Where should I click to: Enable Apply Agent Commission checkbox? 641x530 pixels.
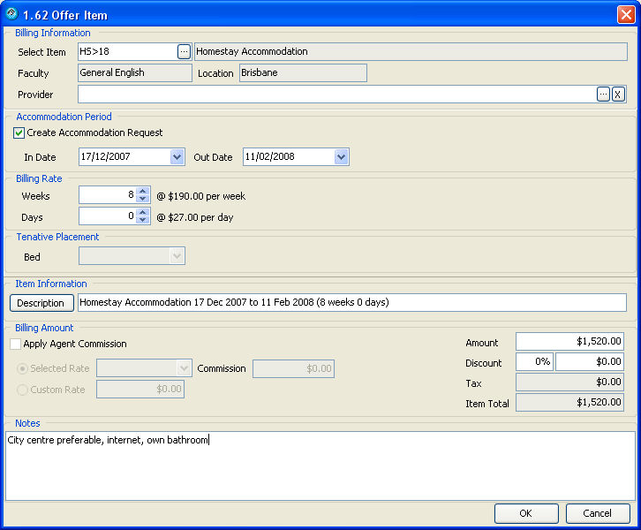click(x=16, y=344)
